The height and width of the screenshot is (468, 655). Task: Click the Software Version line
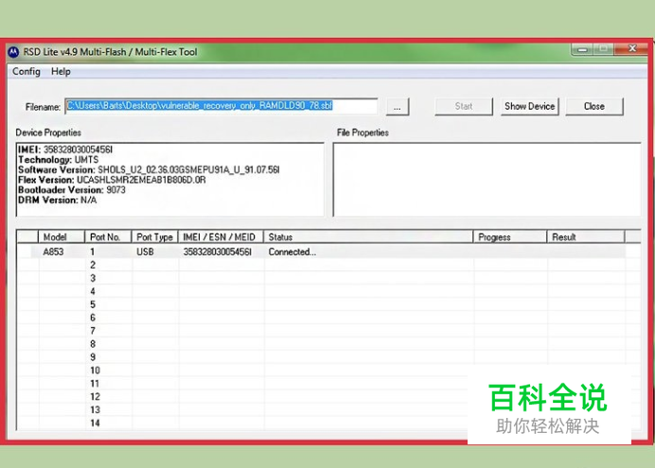(149, 170)
